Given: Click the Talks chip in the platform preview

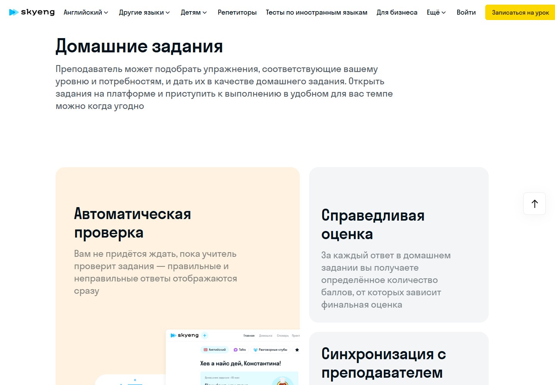Looking at the screenshot, I should (239, 350).
